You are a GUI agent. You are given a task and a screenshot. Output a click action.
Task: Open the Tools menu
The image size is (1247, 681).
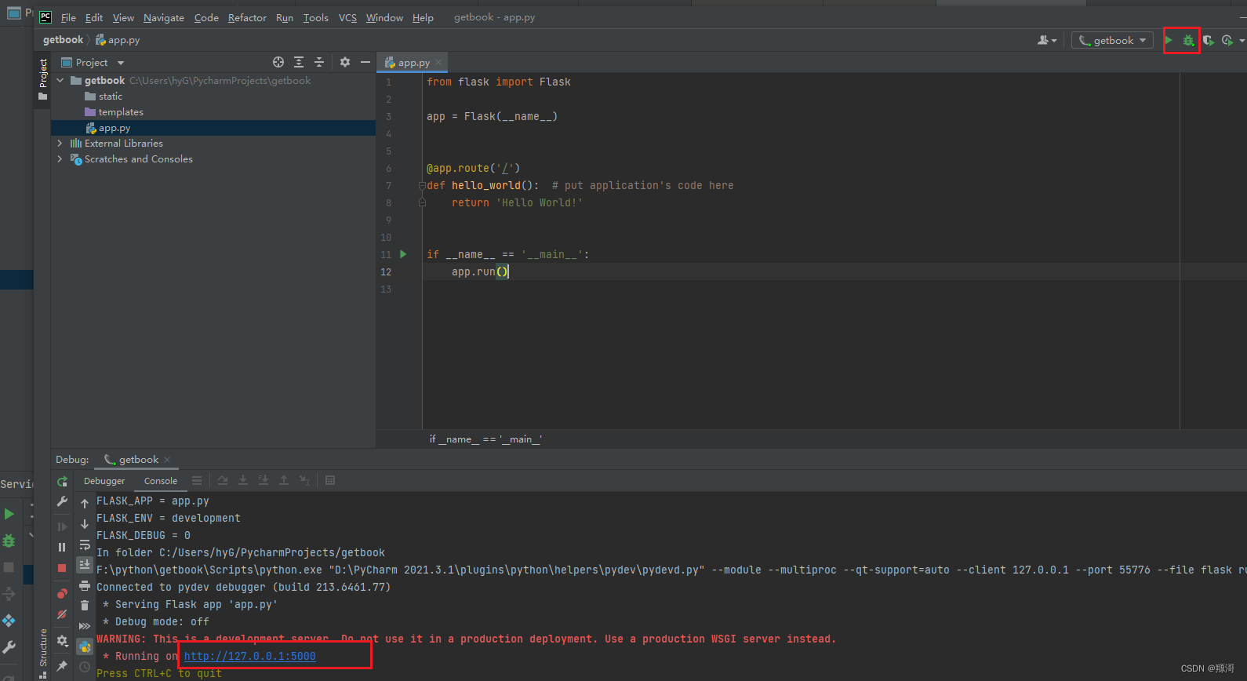[x=316, y=17]
